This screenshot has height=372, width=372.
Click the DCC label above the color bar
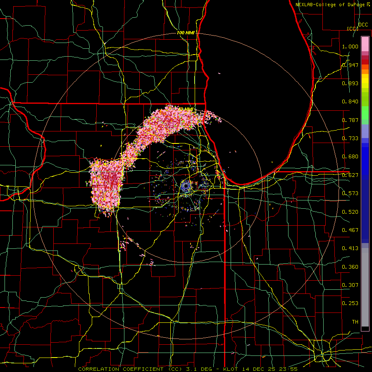[x=363, y=25]
